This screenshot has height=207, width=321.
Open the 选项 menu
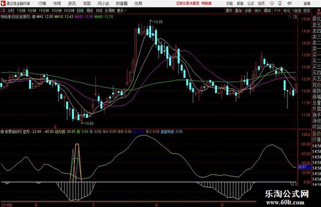(x=261, y=3)
